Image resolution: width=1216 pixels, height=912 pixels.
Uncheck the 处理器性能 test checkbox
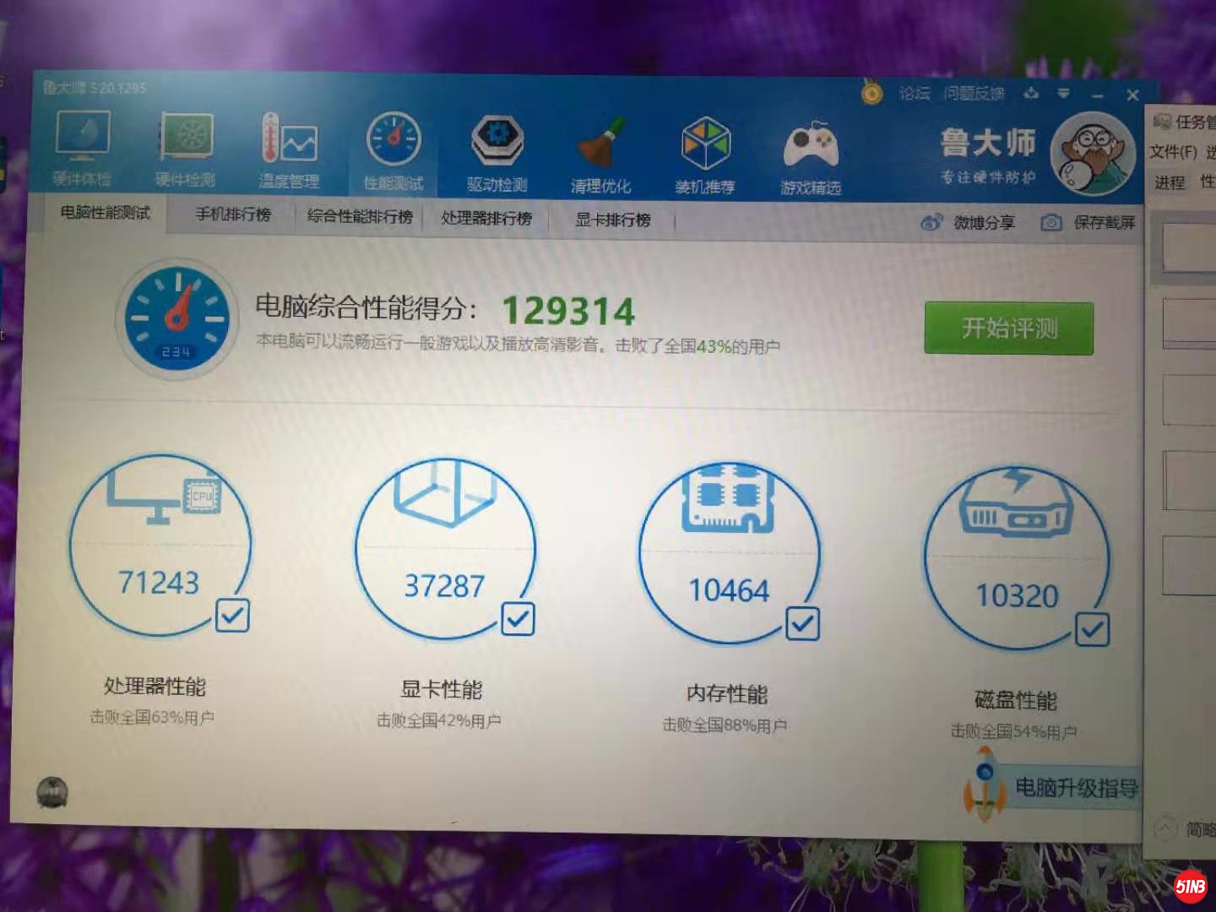pyautogui.click(x=232, y=616)
